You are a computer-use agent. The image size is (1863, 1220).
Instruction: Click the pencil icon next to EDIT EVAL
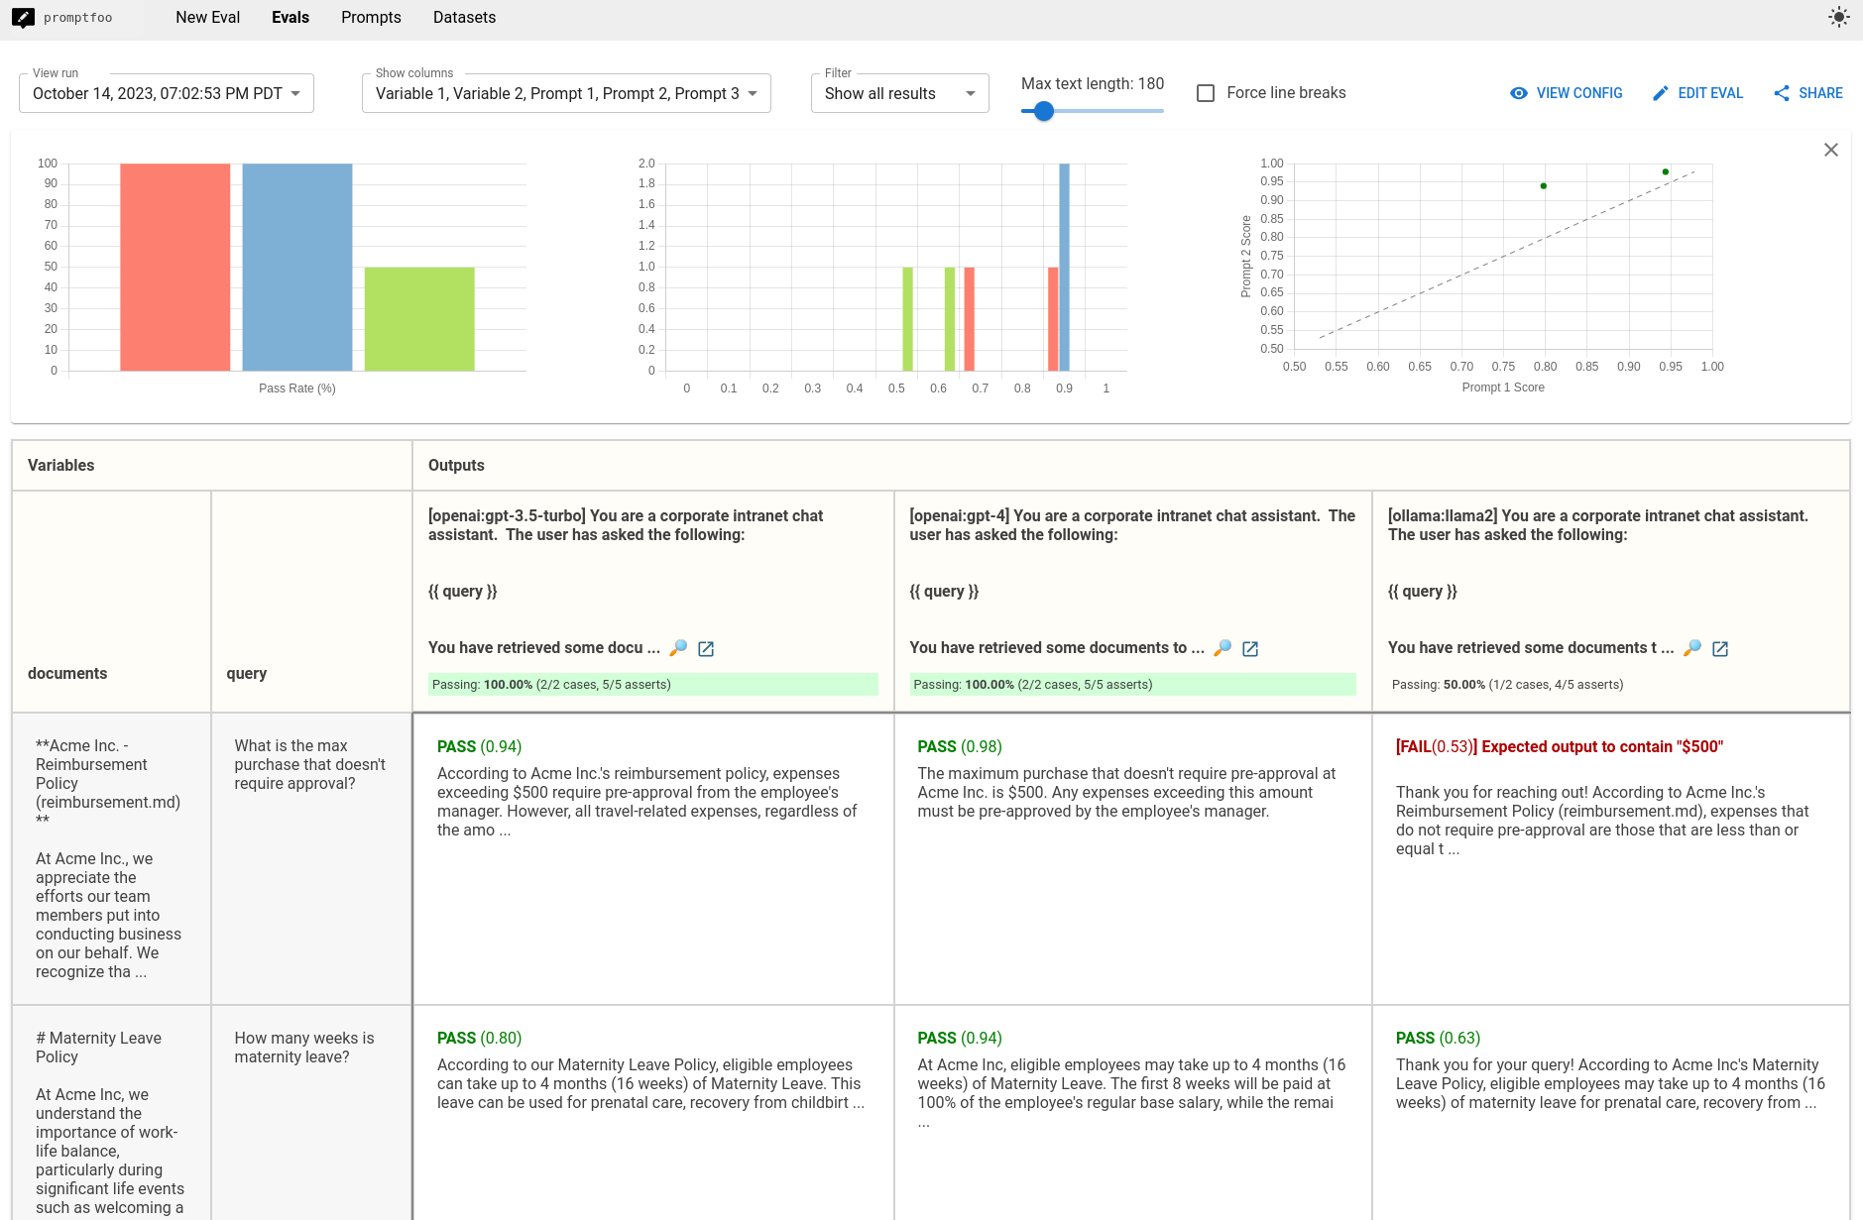[1661, 92]
